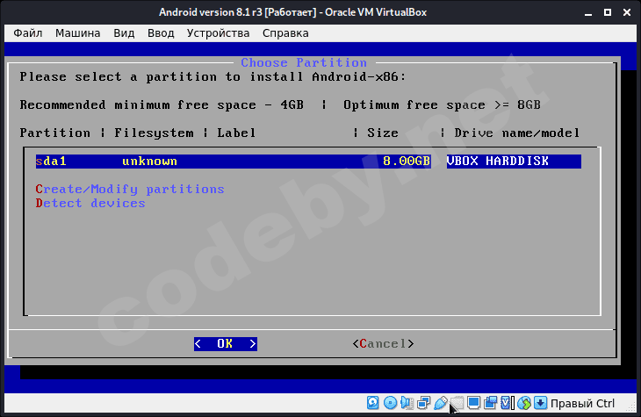
Task: Confirm with the OK button
Action: (226, 344)
